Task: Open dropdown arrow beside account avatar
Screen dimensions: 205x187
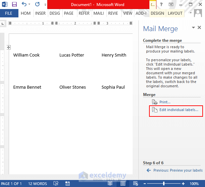Action: (x=191, y=13)
